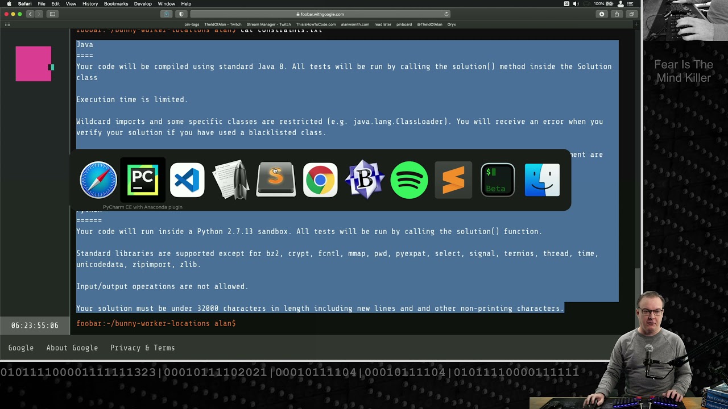Open Stream Manager - Twitch bookmark
Image resolution: width=728 pixels, height=409 pixels.
click(x=268, y=24)
